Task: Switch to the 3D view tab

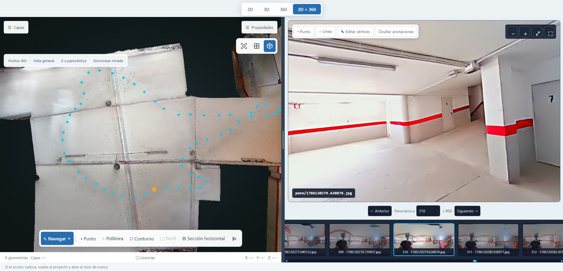Action: [266, 10]
